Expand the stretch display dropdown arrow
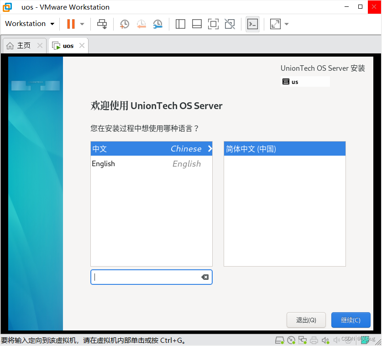Screen dimensions: 382x346 (x=287, y=24)
